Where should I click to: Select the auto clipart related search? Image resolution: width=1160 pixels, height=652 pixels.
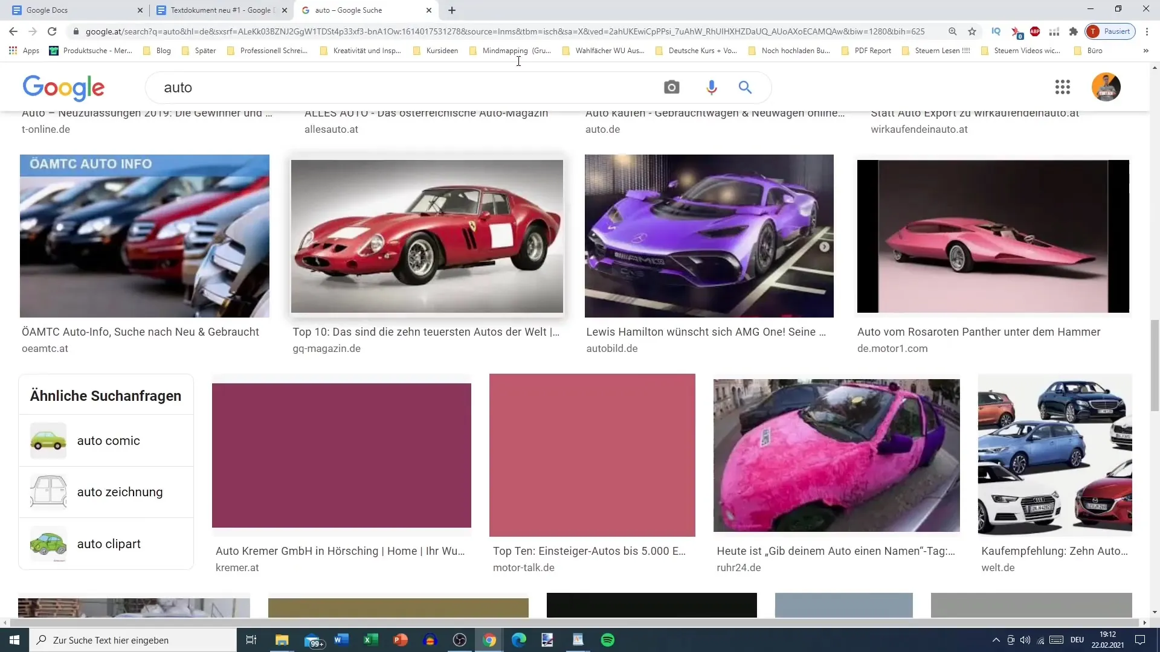(x=106, y=544)
